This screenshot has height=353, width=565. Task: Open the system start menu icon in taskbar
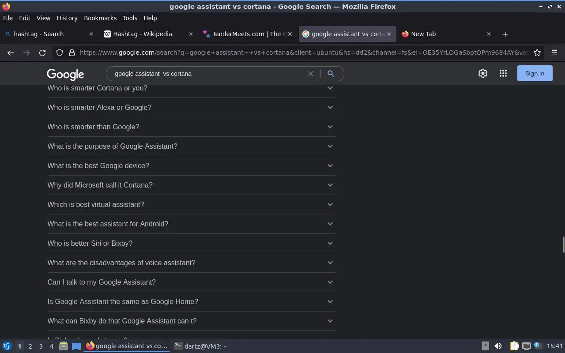tap(7, 346)
